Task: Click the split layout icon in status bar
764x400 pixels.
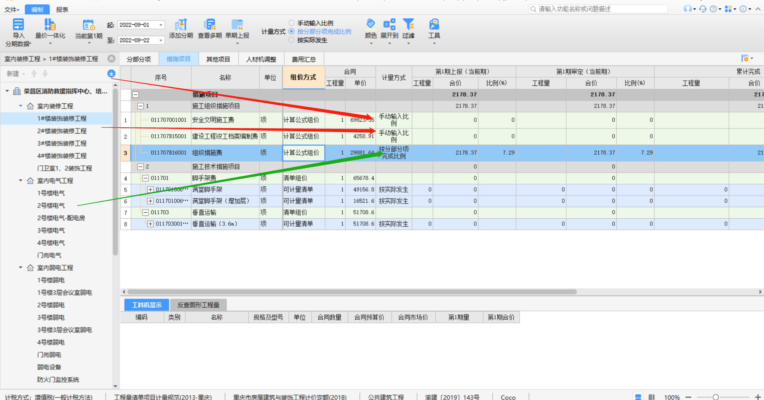Action: click(x=651, y=397)
